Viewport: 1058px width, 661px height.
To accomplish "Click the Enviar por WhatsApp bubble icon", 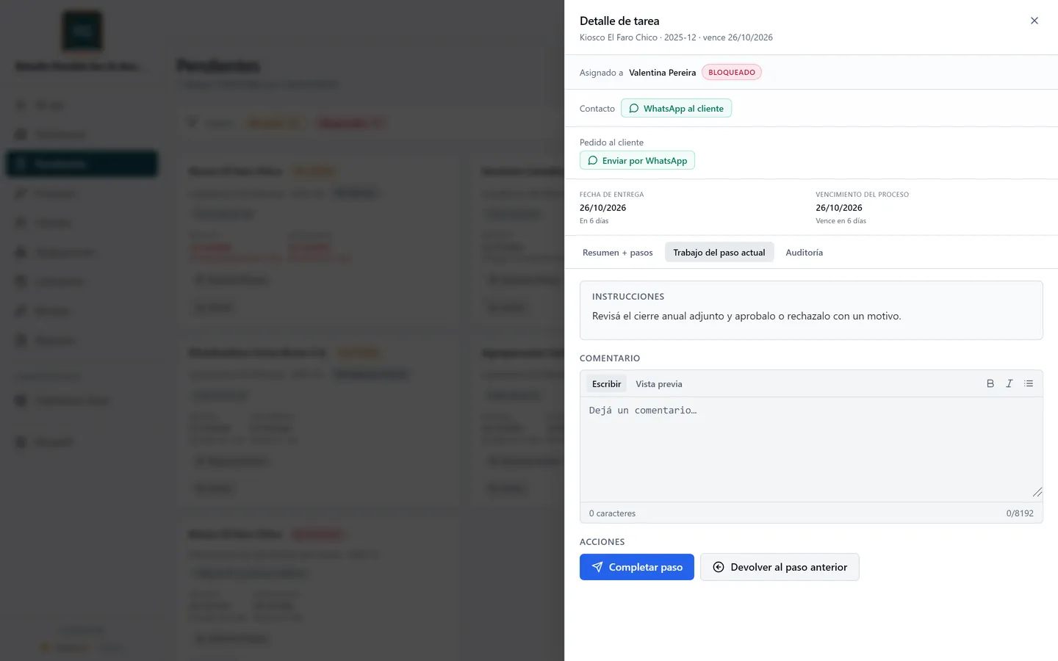I will [x=592, y=160].
